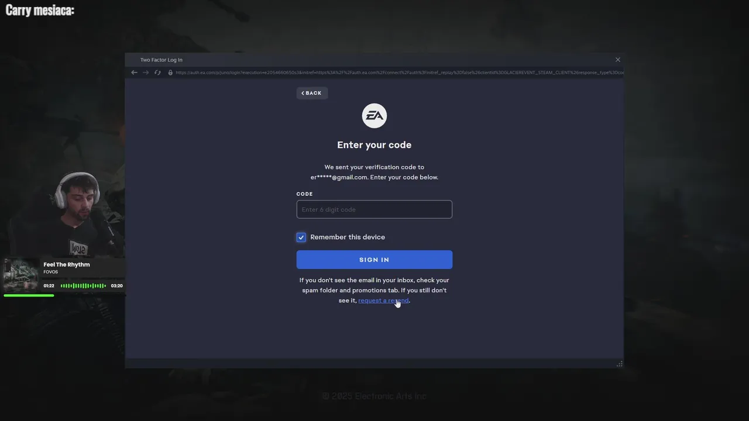The image size is (749, 421).
Task: Click the SIGN IN button
Action: (x=374, y=260)
